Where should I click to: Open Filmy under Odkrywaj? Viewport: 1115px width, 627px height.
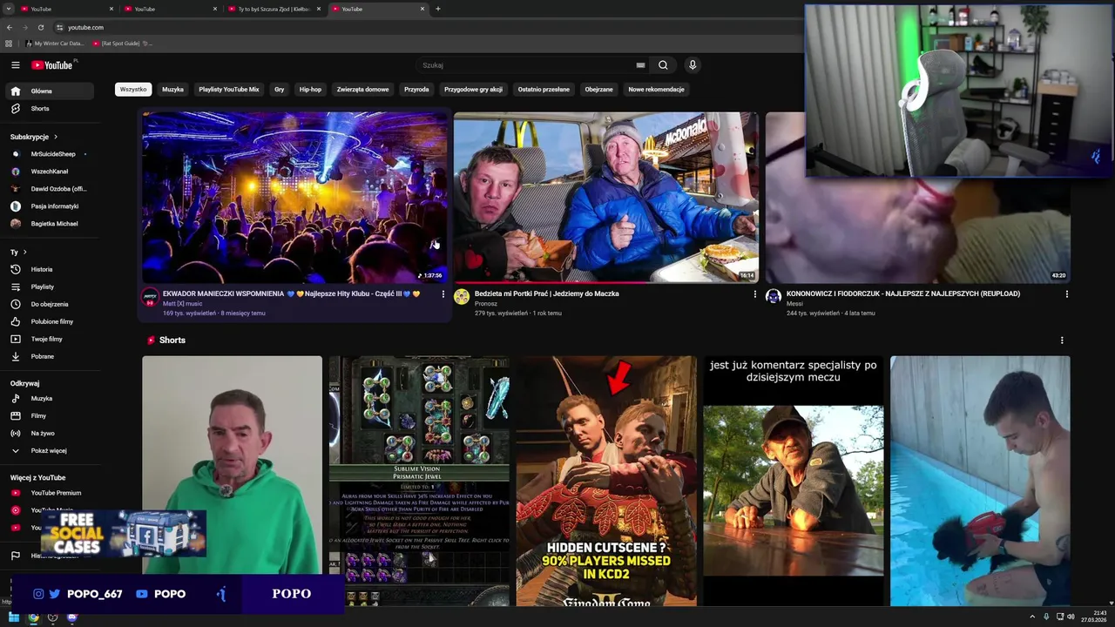click(x=51, y=416)
